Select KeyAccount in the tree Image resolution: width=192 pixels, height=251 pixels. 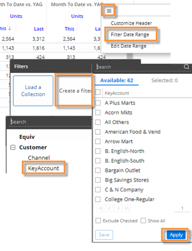pyautogui.click(x=44, y=169)
